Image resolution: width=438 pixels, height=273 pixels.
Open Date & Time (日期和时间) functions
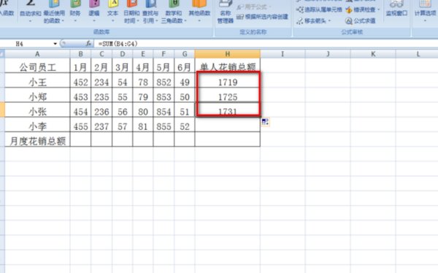click(131, 12)
